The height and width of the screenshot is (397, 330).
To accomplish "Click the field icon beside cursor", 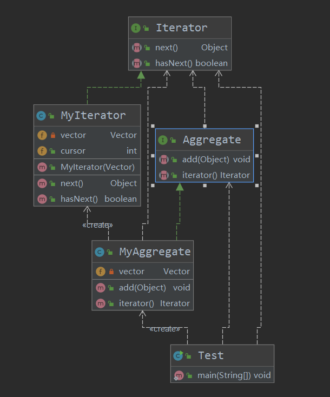I will tap(42, 151).
